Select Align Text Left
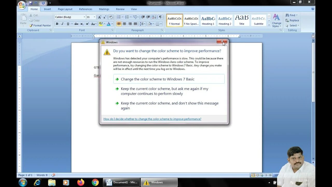Screen dimensions: 332x187 [119, 24]
